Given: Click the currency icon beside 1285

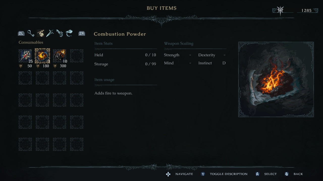Looking at the screenshot, I should point(280,10).
